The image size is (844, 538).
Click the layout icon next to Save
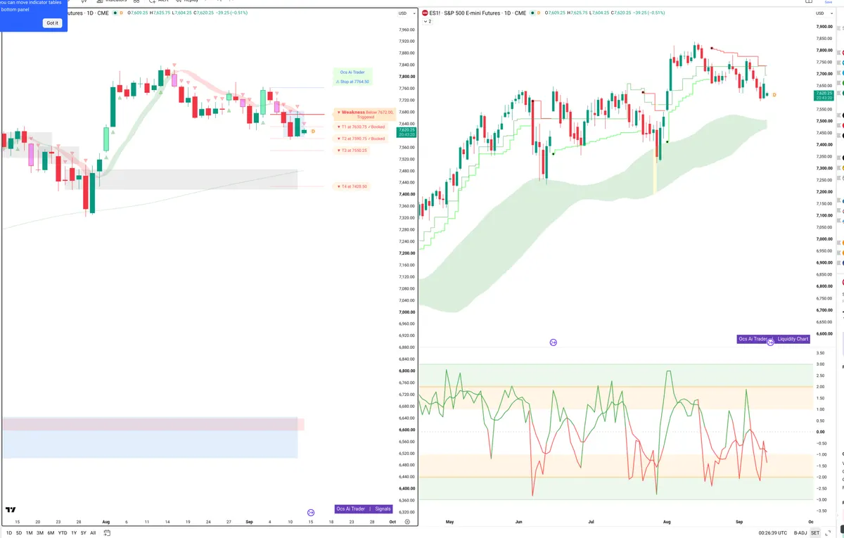click(x=808, y=2)
